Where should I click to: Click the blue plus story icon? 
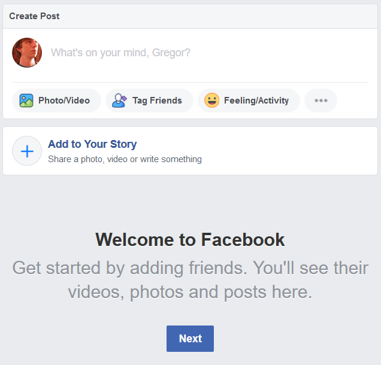27,151
